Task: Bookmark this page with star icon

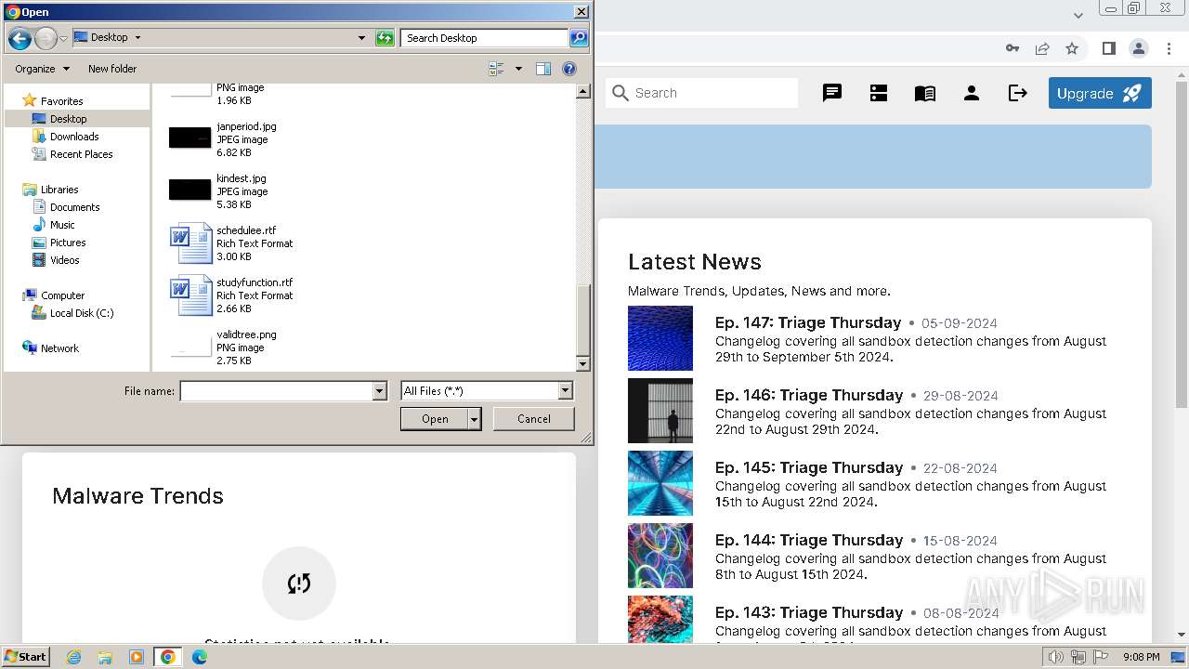Action: (1072, 48)
